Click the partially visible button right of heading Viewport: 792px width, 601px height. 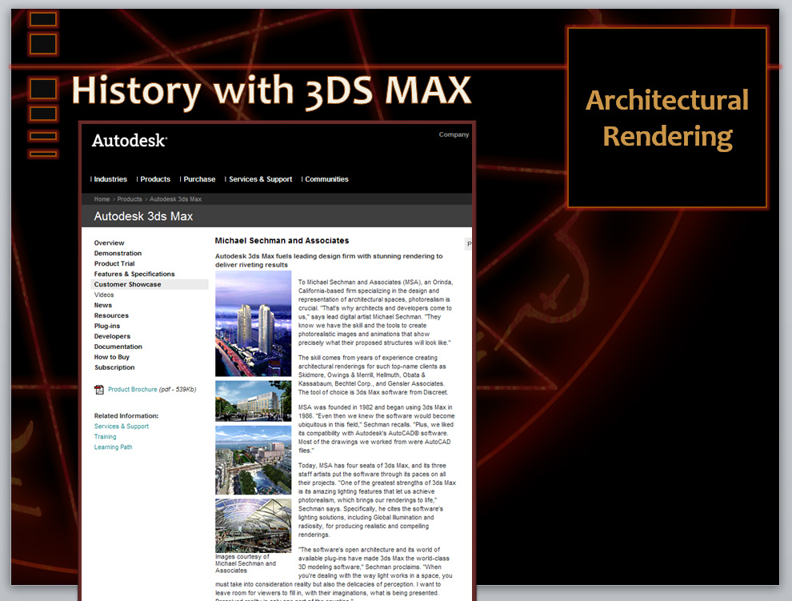468,244
